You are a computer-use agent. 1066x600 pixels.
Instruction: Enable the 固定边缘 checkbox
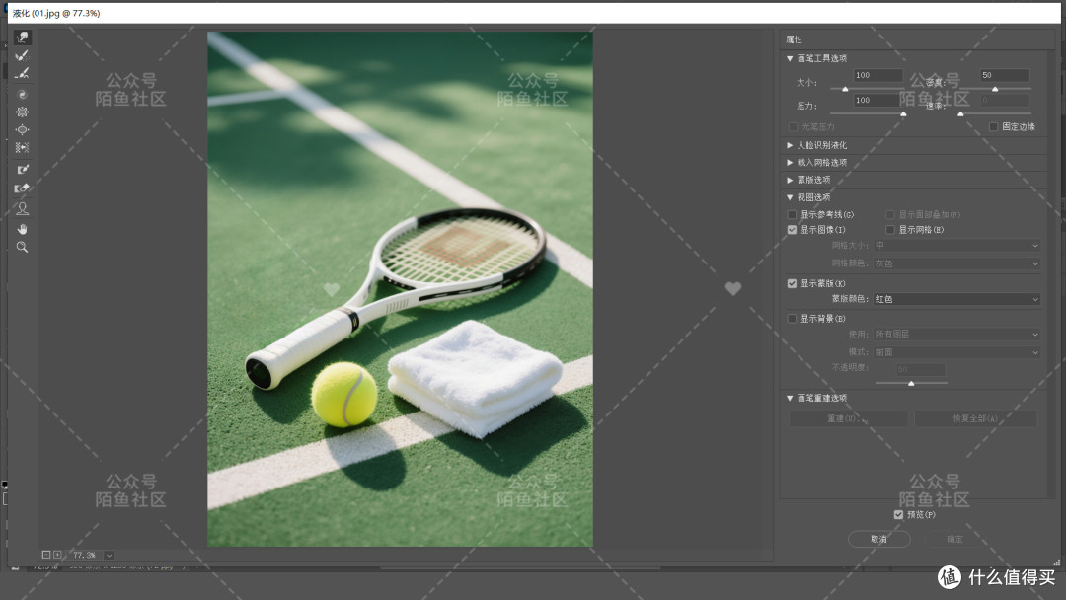[x=993, y=127]
